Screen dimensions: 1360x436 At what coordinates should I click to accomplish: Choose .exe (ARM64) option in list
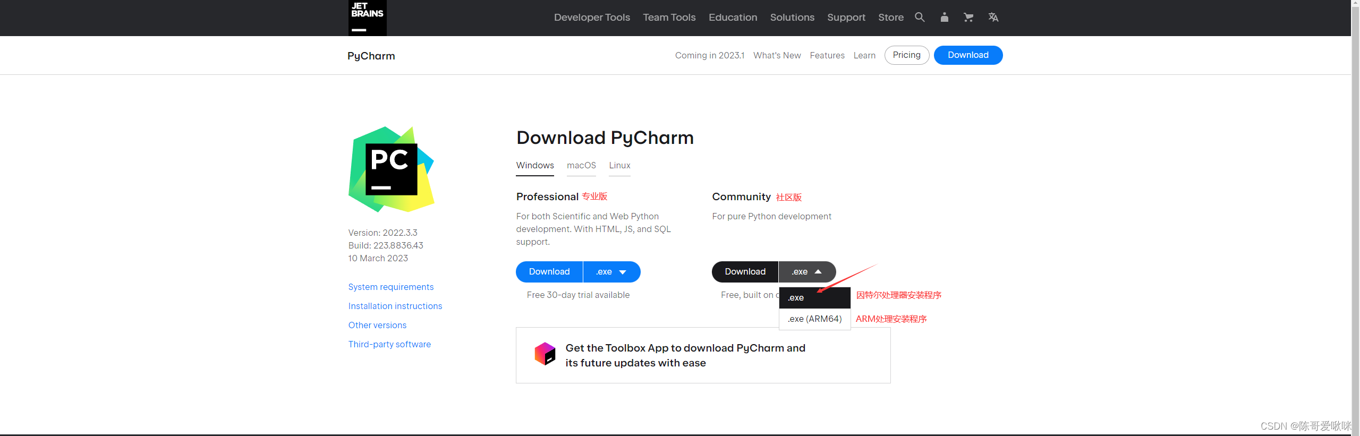coord(815,319)
